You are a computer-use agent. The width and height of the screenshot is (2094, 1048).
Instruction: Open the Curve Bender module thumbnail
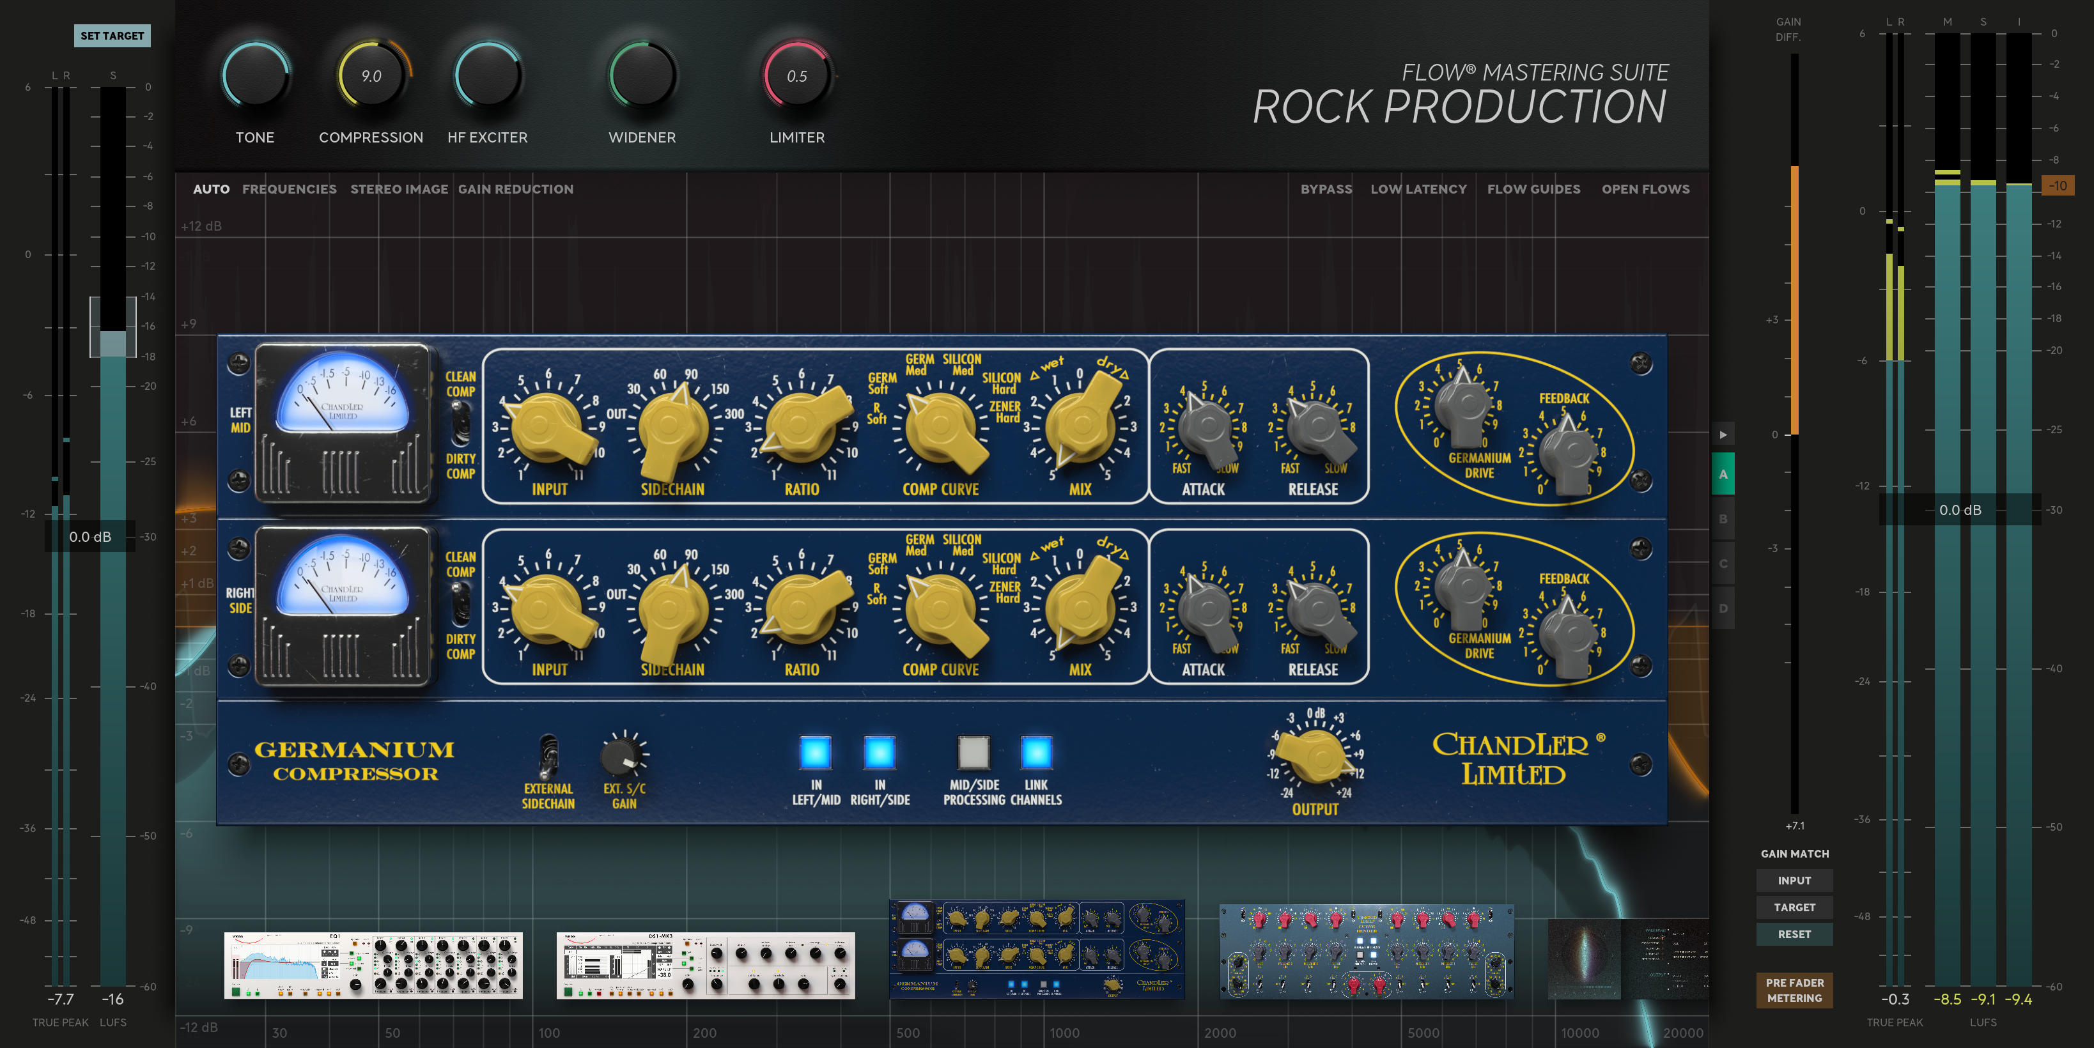click(1367, 952)
